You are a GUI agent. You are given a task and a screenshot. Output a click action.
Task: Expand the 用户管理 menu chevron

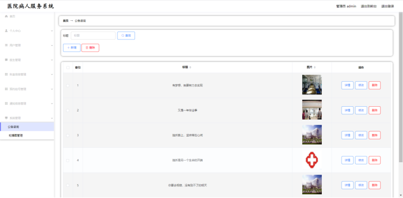[52, 45]
